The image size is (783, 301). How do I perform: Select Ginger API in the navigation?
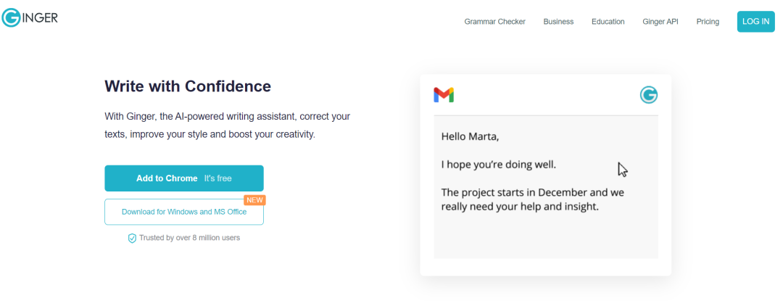(660, 22)
